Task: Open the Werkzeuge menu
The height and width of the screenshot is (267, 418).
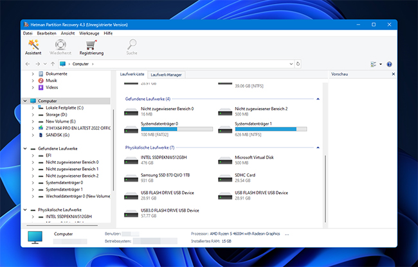Action: [x=89, y=33]
